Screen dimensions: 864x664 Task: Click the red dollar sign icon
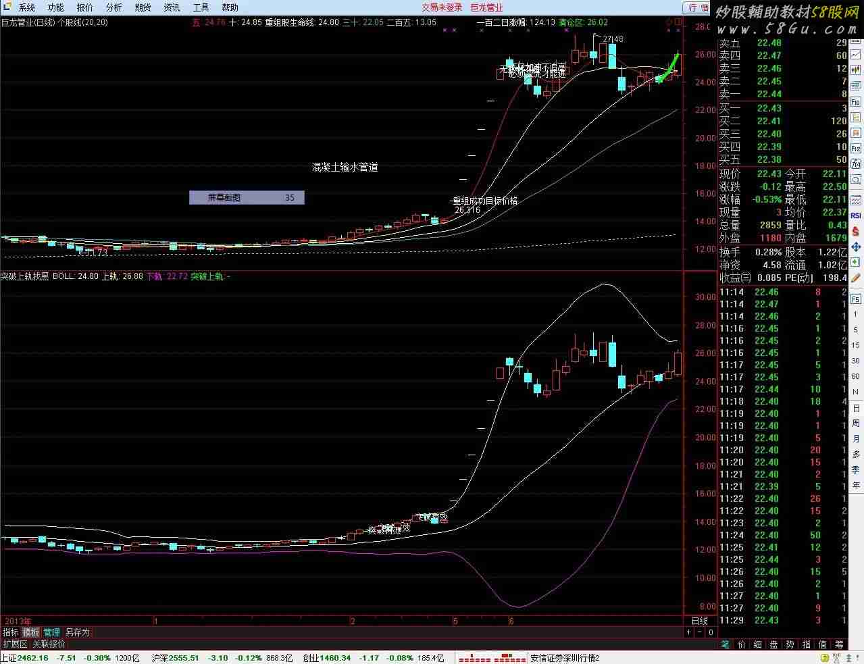click(856, 232)
